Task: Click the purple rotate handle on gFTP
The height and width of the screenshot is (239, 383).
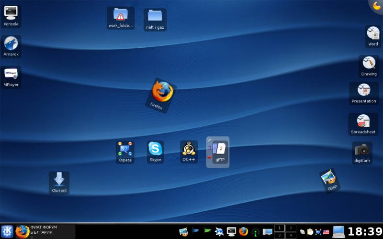Action: click(209, 148)
